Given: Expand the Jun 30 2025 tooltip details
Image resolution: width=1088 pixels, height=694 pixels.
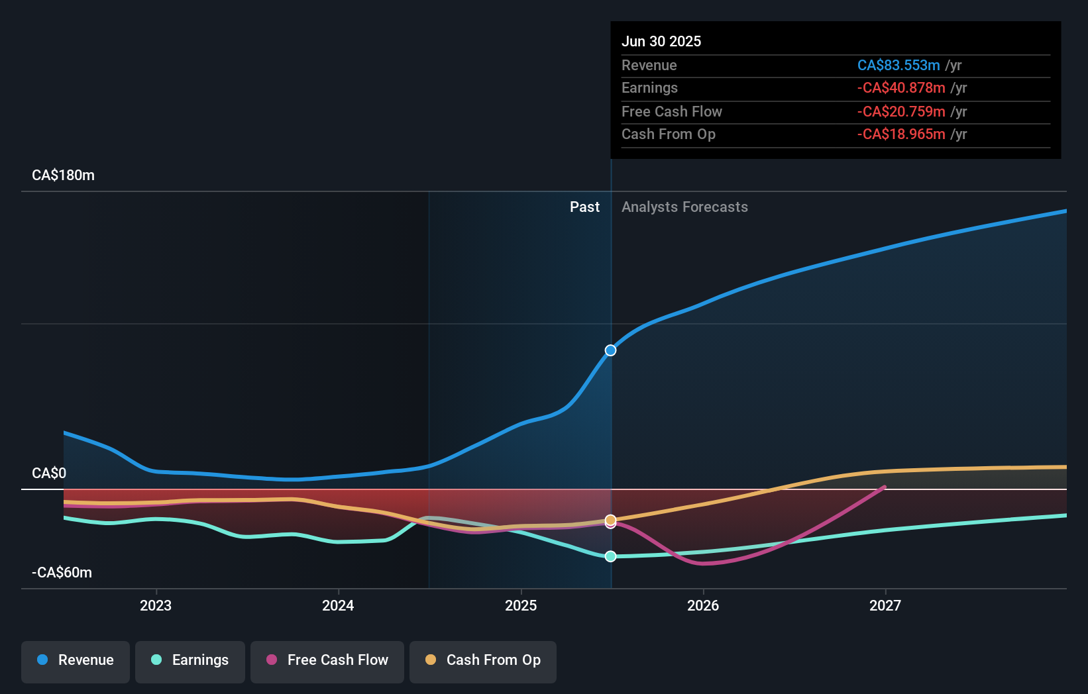Looking at the screenshot, I should [x=661, y=41].
